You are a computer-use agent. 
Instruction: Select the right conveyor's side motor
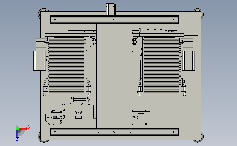188,61
